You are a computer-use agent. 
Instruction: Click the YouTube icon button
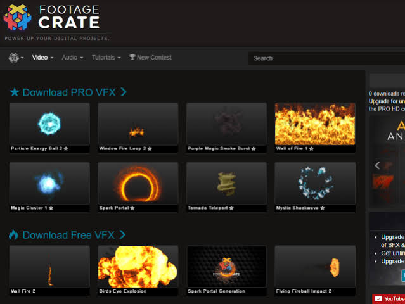379,299
